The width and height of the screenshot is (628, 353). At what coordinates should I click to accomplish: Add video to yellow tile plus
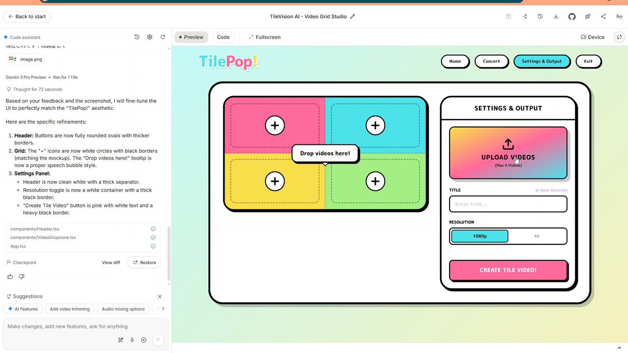tap(275, 181)
